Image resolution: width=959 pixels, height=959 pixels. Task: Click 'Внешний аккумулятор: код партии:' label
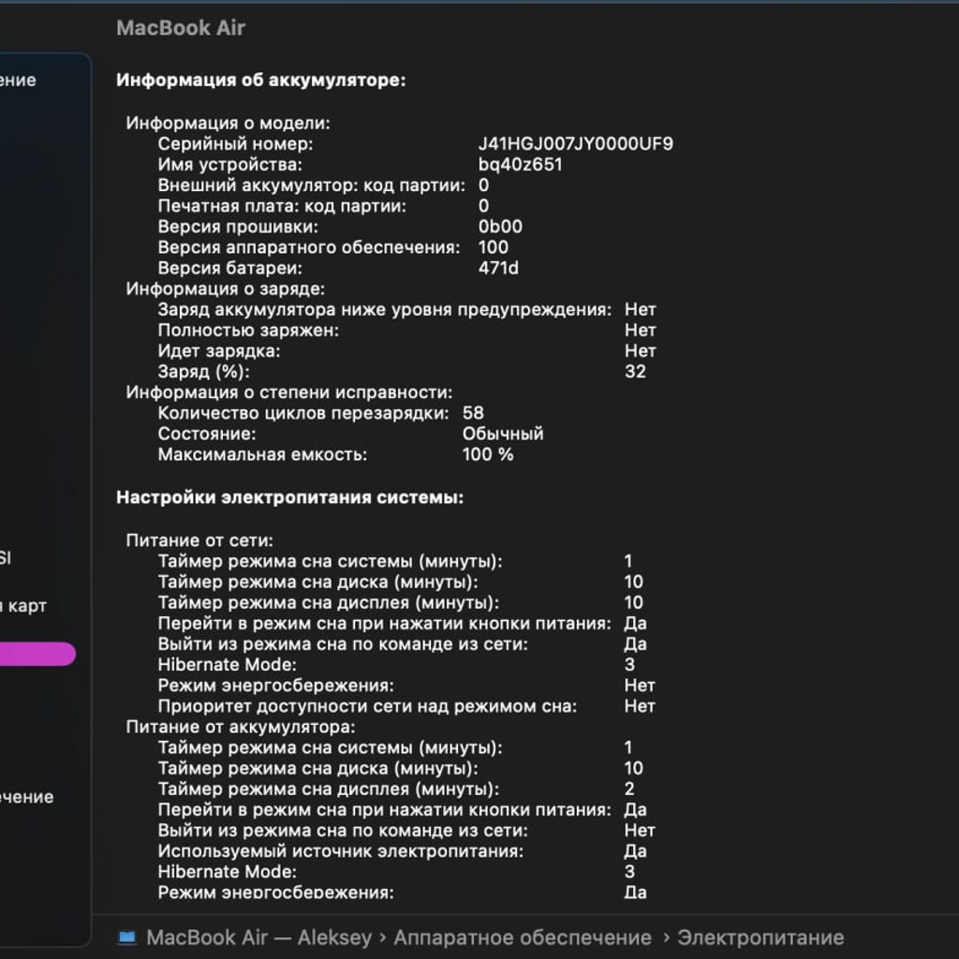point(311,185)
